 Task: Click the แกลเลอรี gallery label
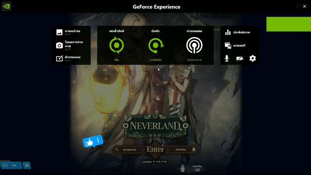coord(239,46)
